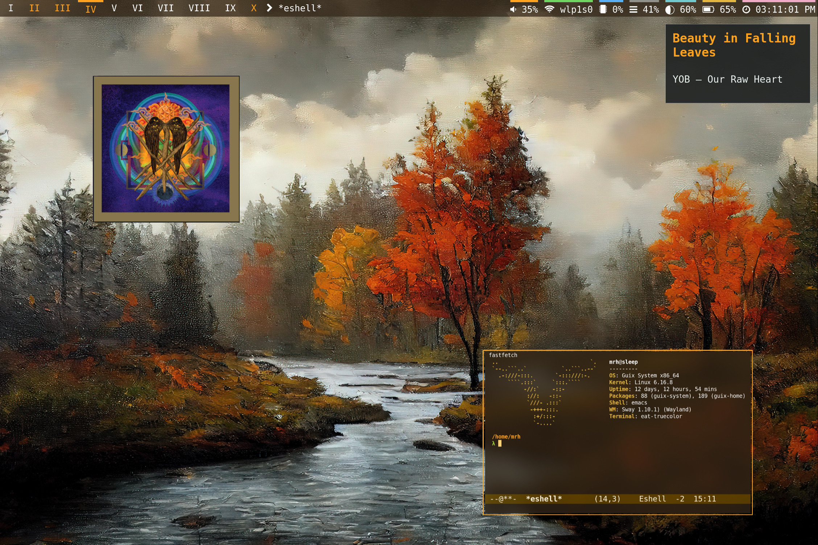
Task: Click the CPU chip usage icon
Action: (x=603, y=9)
